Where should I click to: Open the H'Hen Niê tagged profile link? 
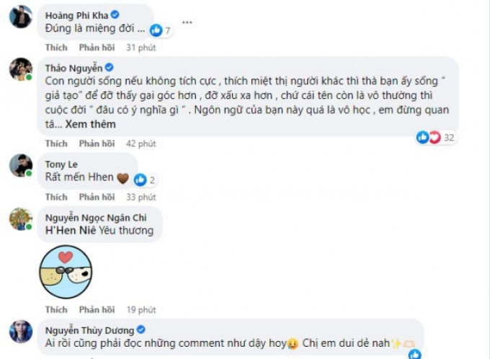(x=71, y=231)
